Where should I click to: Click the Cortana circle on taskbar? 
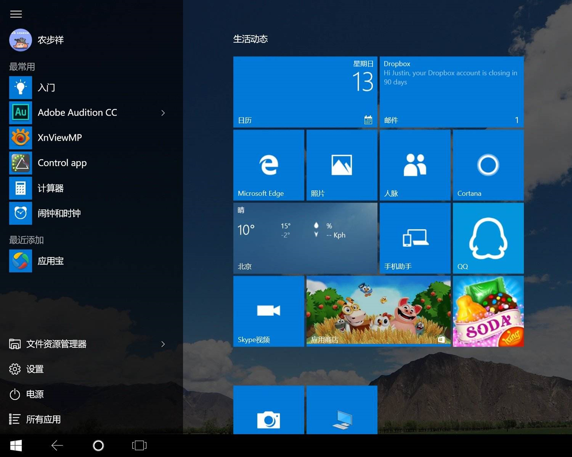(x=98, y=445)
